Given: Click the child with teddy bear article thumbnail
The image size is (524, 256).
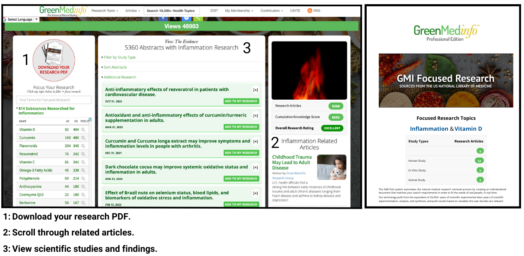Looking at the screenshot, I should pos(331,167).
